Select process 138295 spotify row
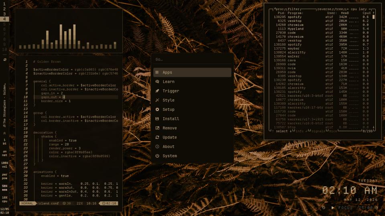 (321, 17)
